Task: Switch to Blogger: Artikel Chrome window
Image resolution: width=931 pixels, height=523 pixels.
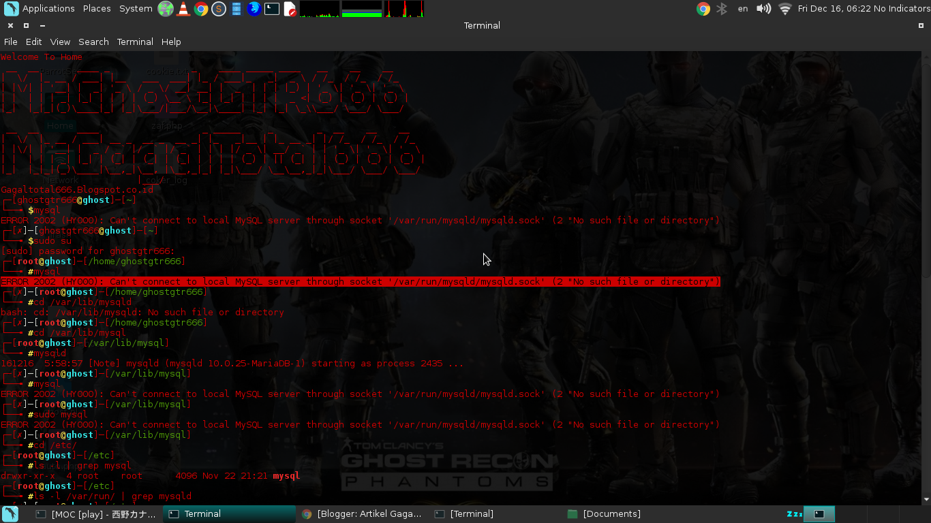Action: coord(363,514)
